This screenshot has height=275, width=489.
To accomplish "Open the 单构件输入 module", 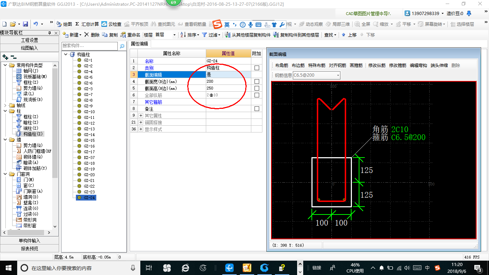I will point(29,241).
